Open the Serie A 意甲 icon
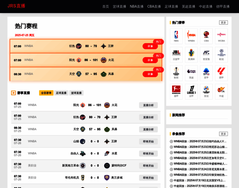 (x=206, y=73)
